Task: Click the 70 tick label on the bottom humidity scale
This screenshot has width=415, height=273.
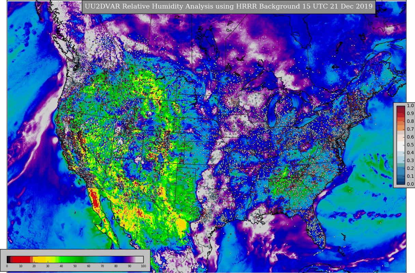Action: [102, 266]
